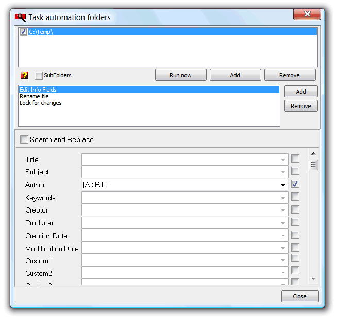Open the Author dropdown arrow
Viewport: 337px width, 318px height.
[283, 185]
